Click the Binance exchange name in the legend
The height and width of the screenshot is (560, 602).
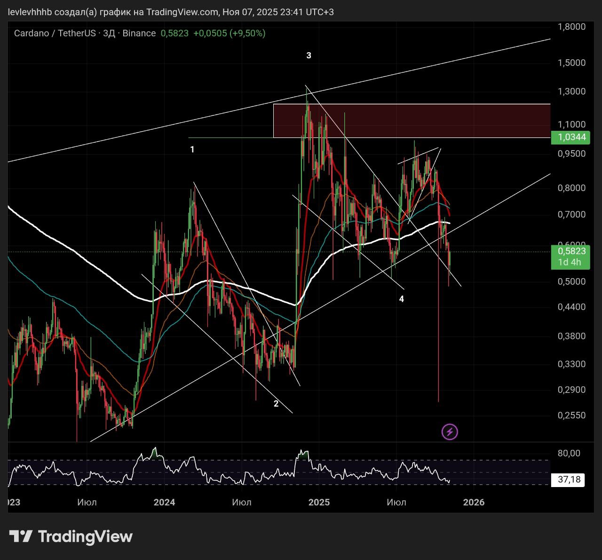pyautogui.click(x=139, y=33)
